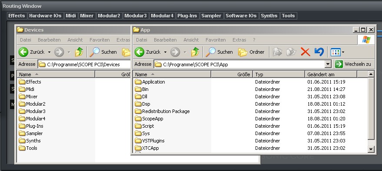Open the Bearbeiten menu in App window

[165, 40]
